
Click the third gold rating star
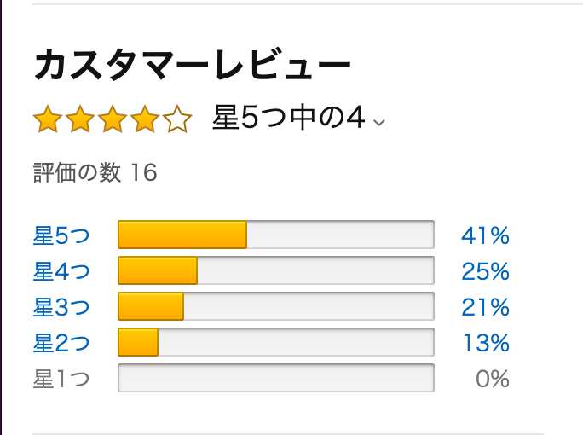click(113, 119)
